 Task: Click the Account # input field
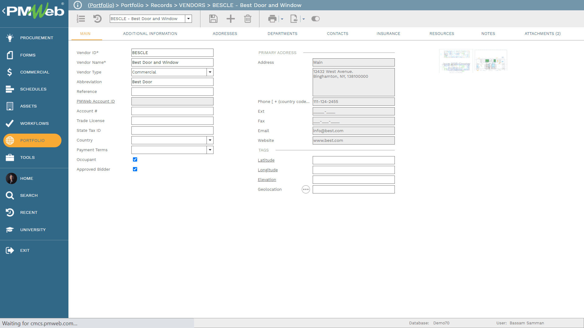[x=172, y=111]
